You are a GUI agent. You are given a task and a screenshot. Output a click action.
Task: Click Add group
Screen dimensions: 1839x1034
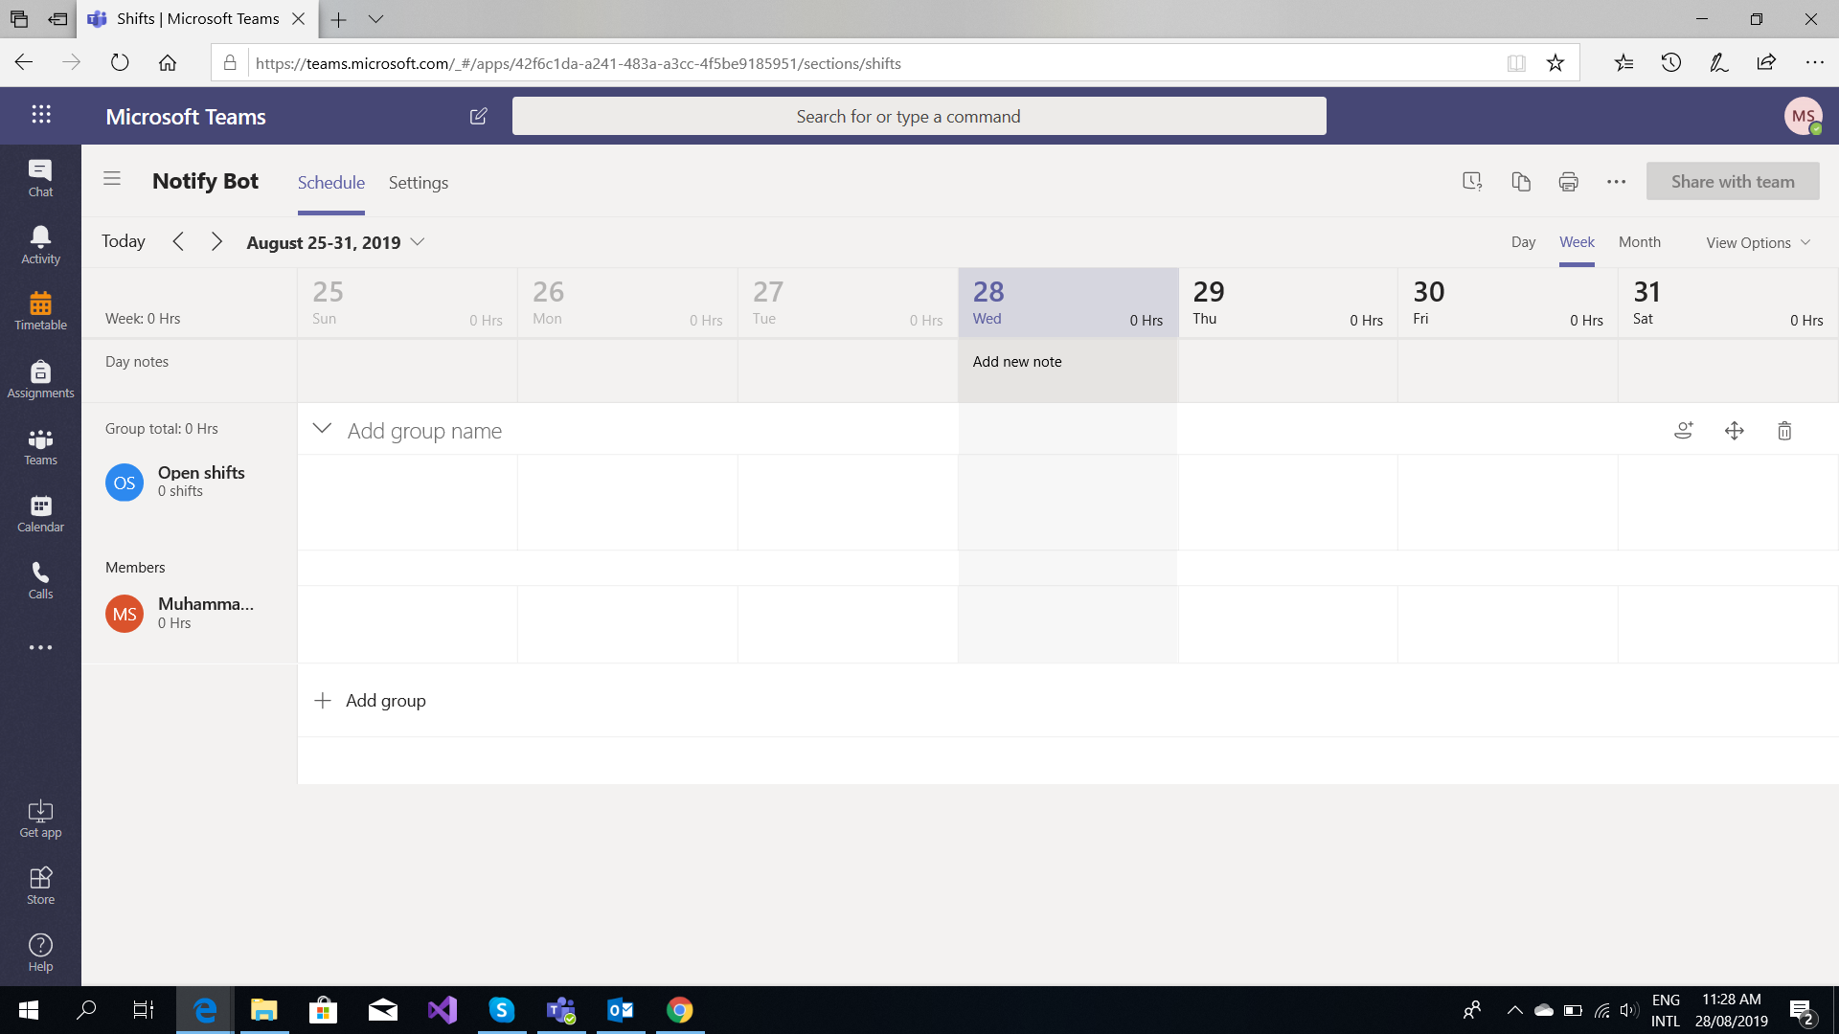(370, 701)
